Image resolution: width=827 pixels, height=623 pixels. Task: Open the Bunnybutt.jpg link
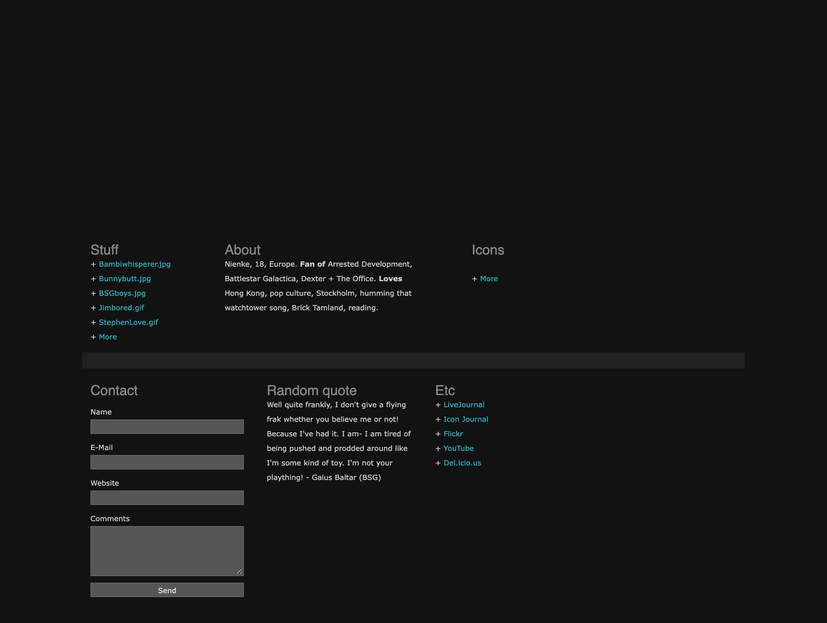click(x=125, y=279)
